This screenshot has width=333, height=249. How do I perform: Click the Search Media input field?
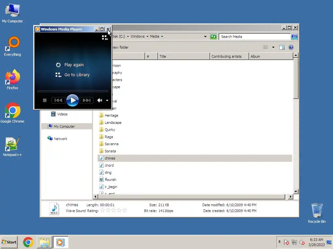(255, 37)
